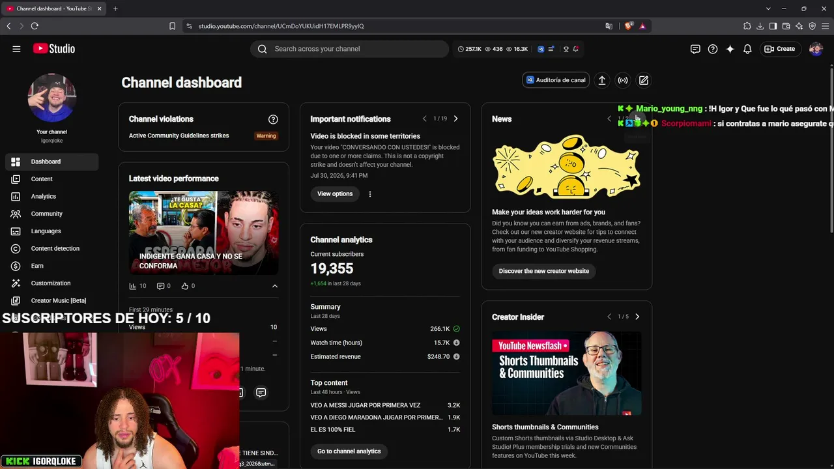Open Languages in the sidebar

click(52, 231)
